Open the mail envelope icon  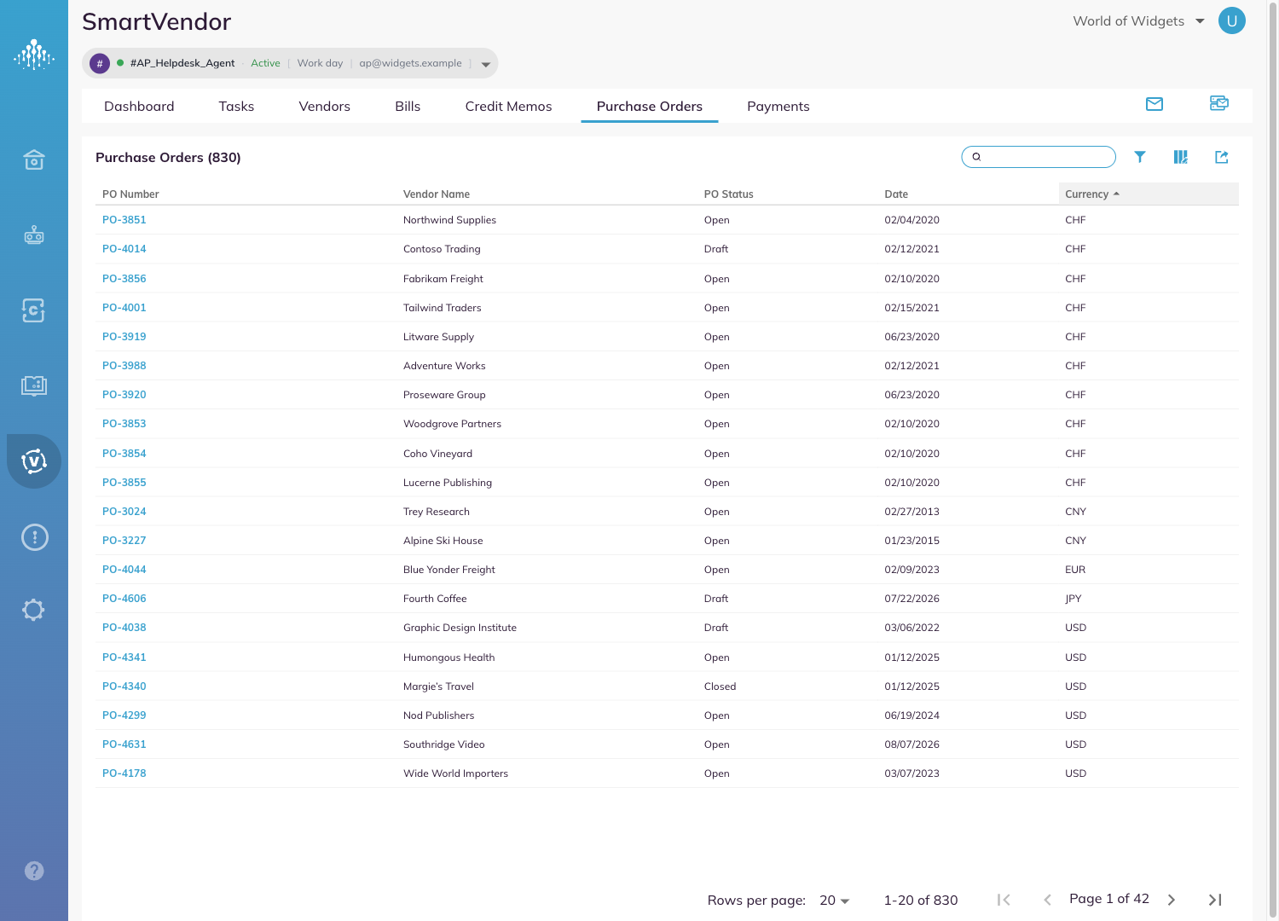pyautogui.click(x=1155, y=104)
